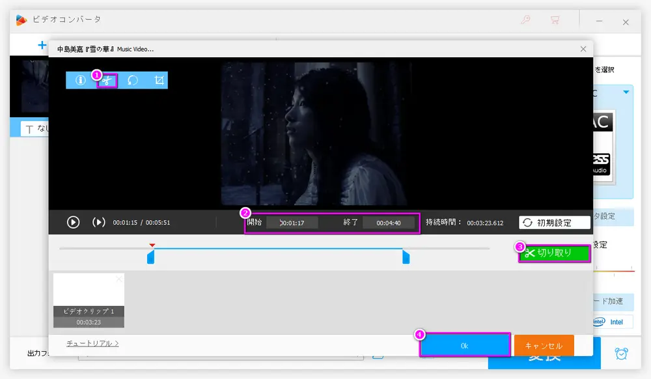
Task: Click the rotate video icon
Action: [133, 80]
